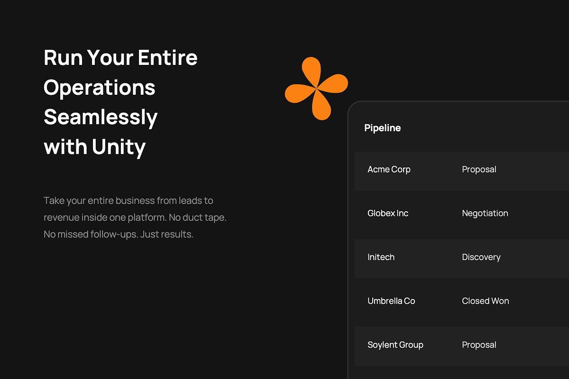Click the orange four-petal Unity logo

pyautogui.click(x=316, y=88)
